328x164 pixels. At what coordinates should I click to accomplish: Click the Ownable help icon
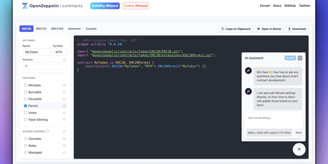coord(64,139)
